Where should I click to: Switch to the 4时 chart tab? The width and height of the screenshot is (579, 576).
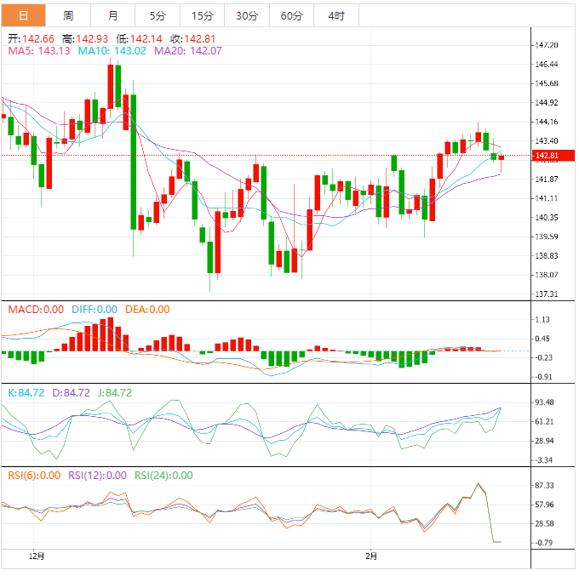click(335, 15)
